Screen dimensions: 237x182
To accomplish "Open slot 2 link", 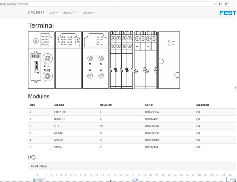I will coord(30,126).
